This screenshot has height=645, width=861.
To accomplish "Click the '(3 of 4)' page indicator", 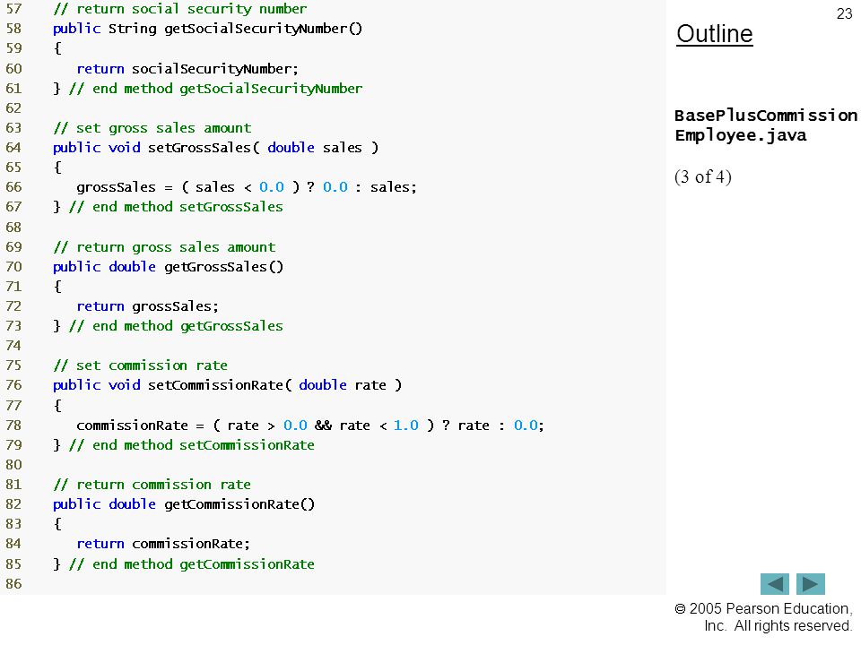I will click(703, 176).
